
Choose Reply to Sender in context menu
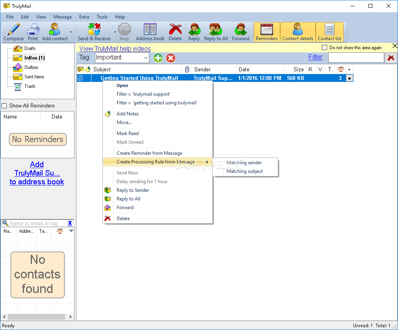point(158,190)
